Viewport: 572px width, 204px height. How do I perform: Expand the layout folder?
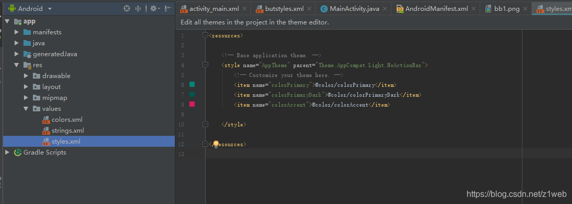[x=26, y=87]
